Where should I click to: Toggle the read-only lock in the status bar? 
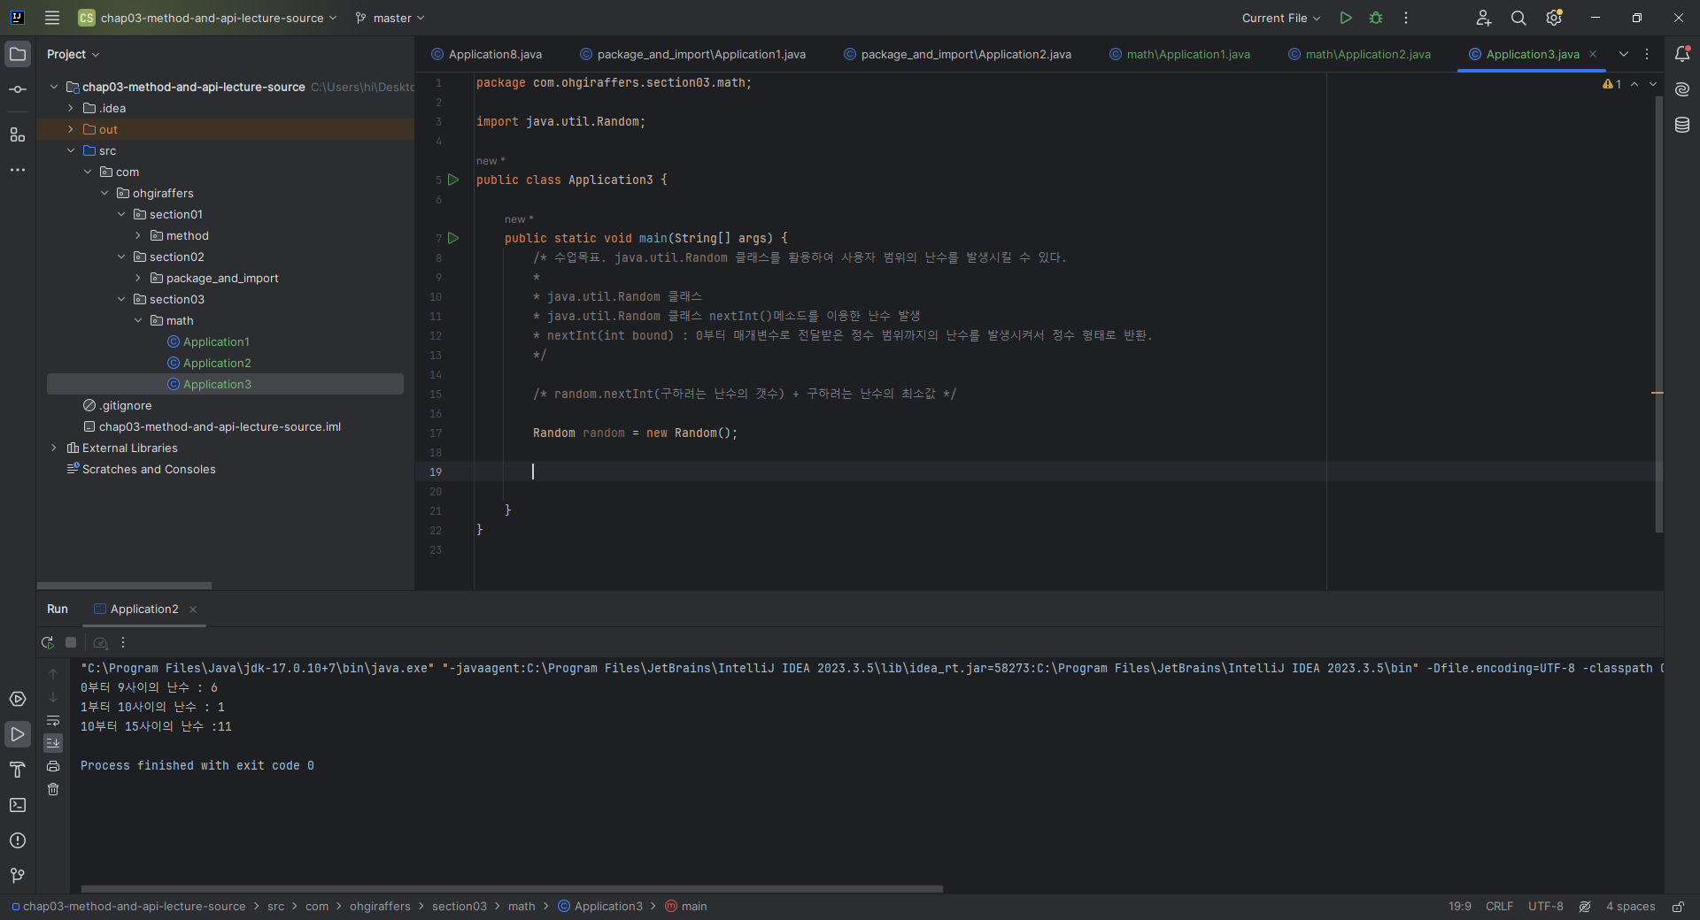tap(1678, 907)
